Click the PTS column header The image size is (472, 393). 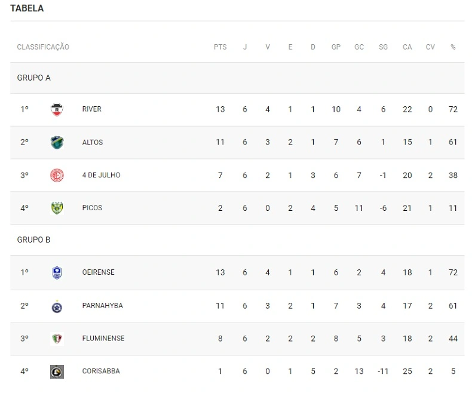point(220,47)
